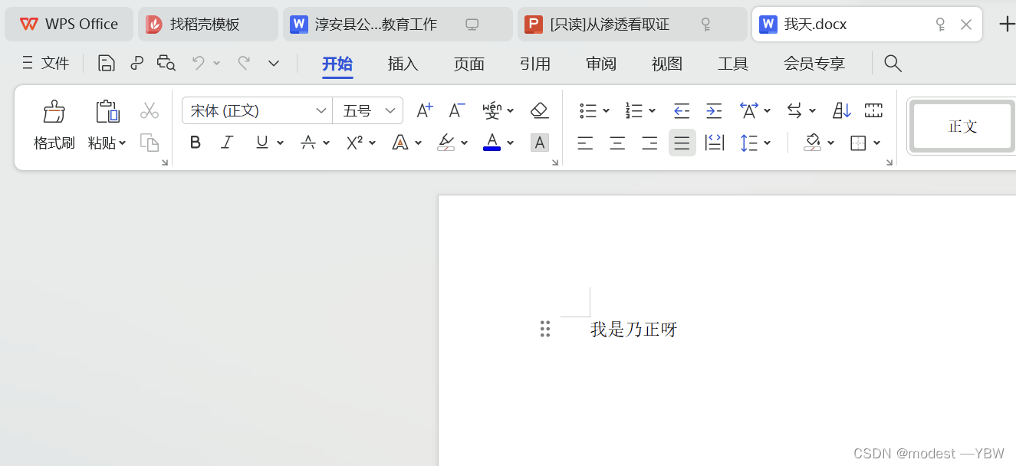This screenshot has height=466, width=1016.
Task: Open font color dropdown arrow
Action: 511,143
